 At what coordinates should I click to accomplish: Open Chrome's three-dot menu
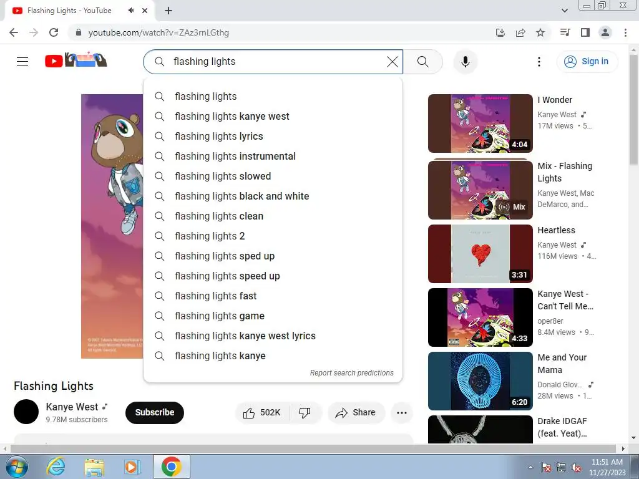[625, 32]
